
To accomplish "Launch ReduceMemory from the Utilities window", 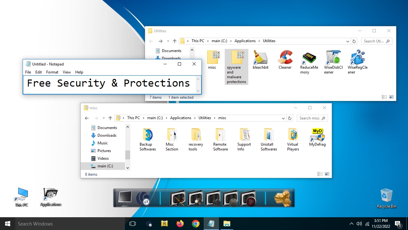I will pos(309,59).
